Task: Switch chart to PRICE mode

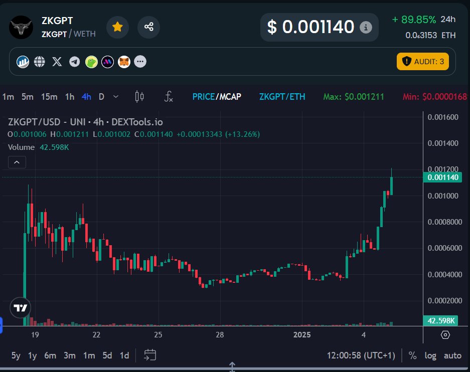Action: pyautogui.click(x=204, y=97)
